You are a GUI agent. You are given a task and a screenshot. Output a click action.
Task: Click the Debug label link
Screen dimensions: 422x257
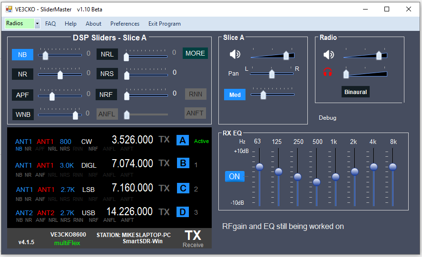(327, 118)
